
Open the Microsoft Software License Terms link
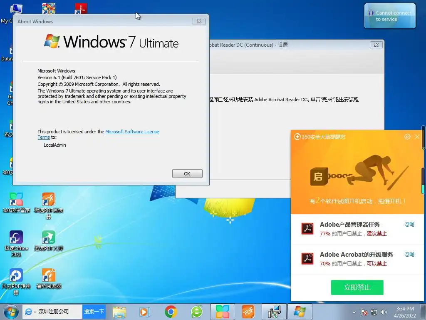pyautogui.click(x=132, y=132)
